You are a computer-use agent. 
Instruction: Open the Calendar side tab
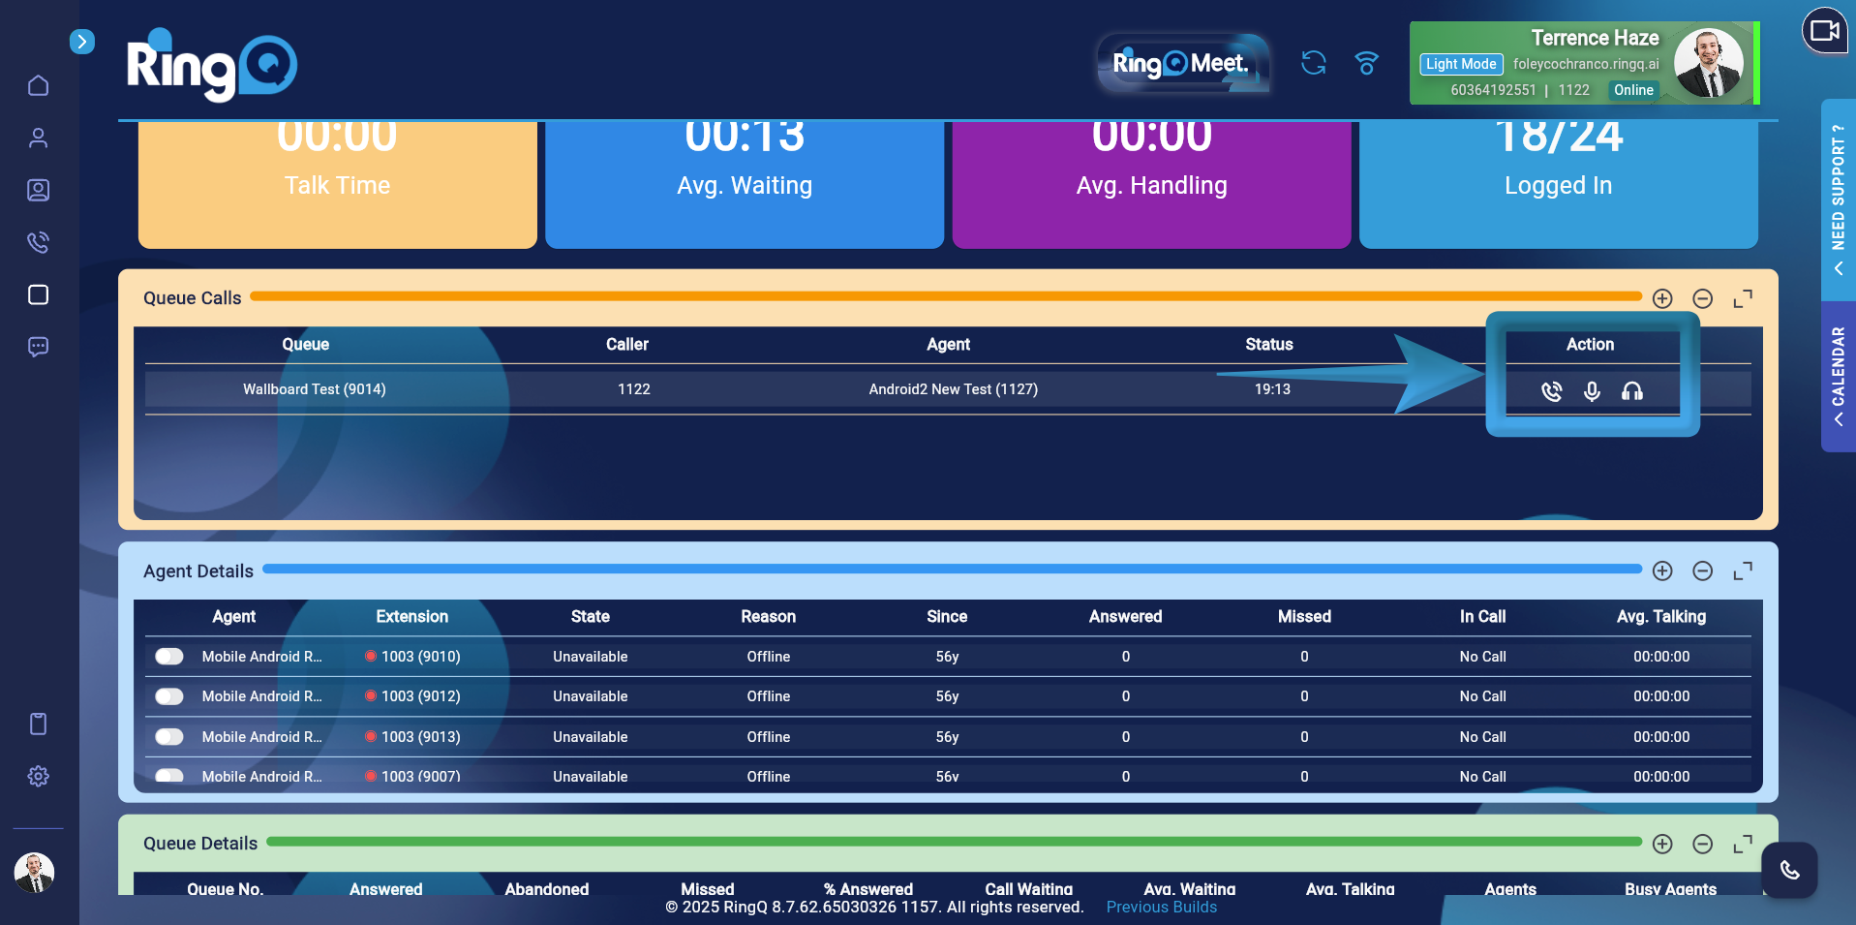[x=1838, y=376]
